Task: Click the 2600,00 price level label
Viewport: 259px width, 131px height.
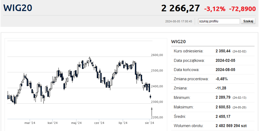Action: (157, 55)
